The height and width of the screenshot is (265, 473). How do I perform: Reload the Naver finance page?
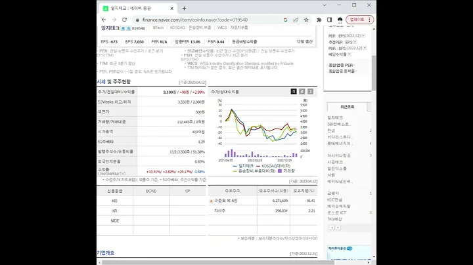(124, 20)
